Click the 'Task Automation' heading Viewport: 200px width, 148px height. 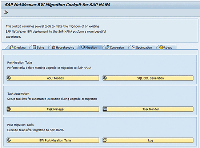coord(18,94)
